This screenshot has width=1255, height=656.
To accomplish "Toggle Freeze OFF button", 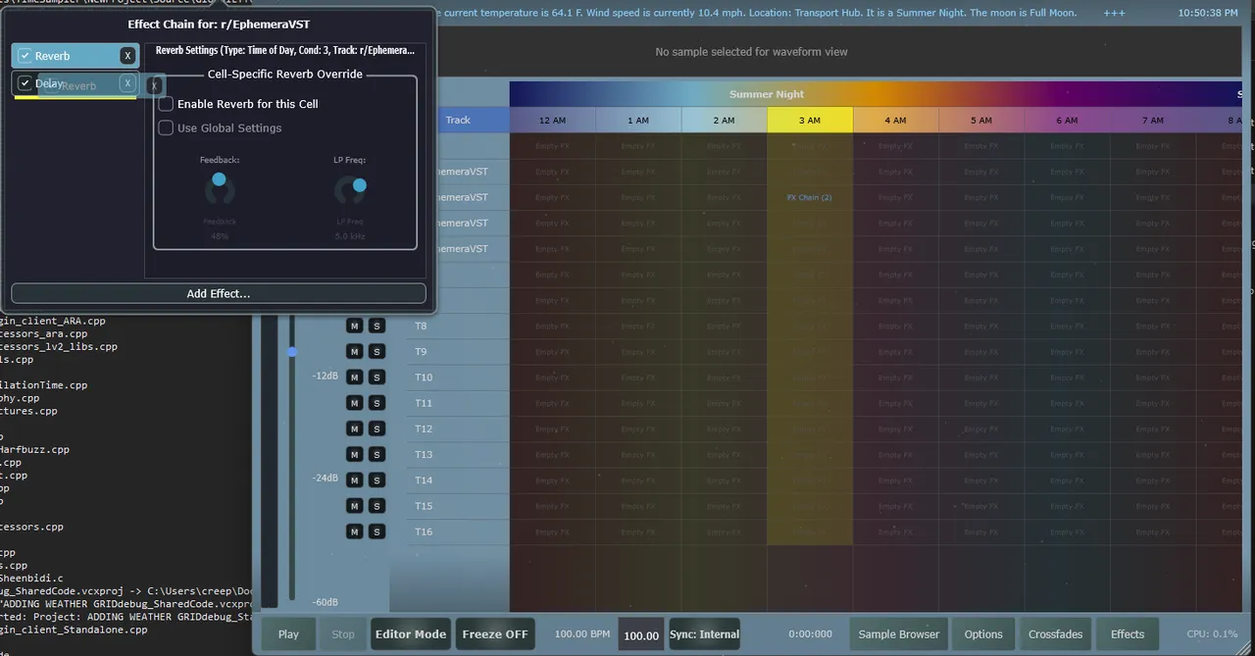I will [x=495, y=634].
